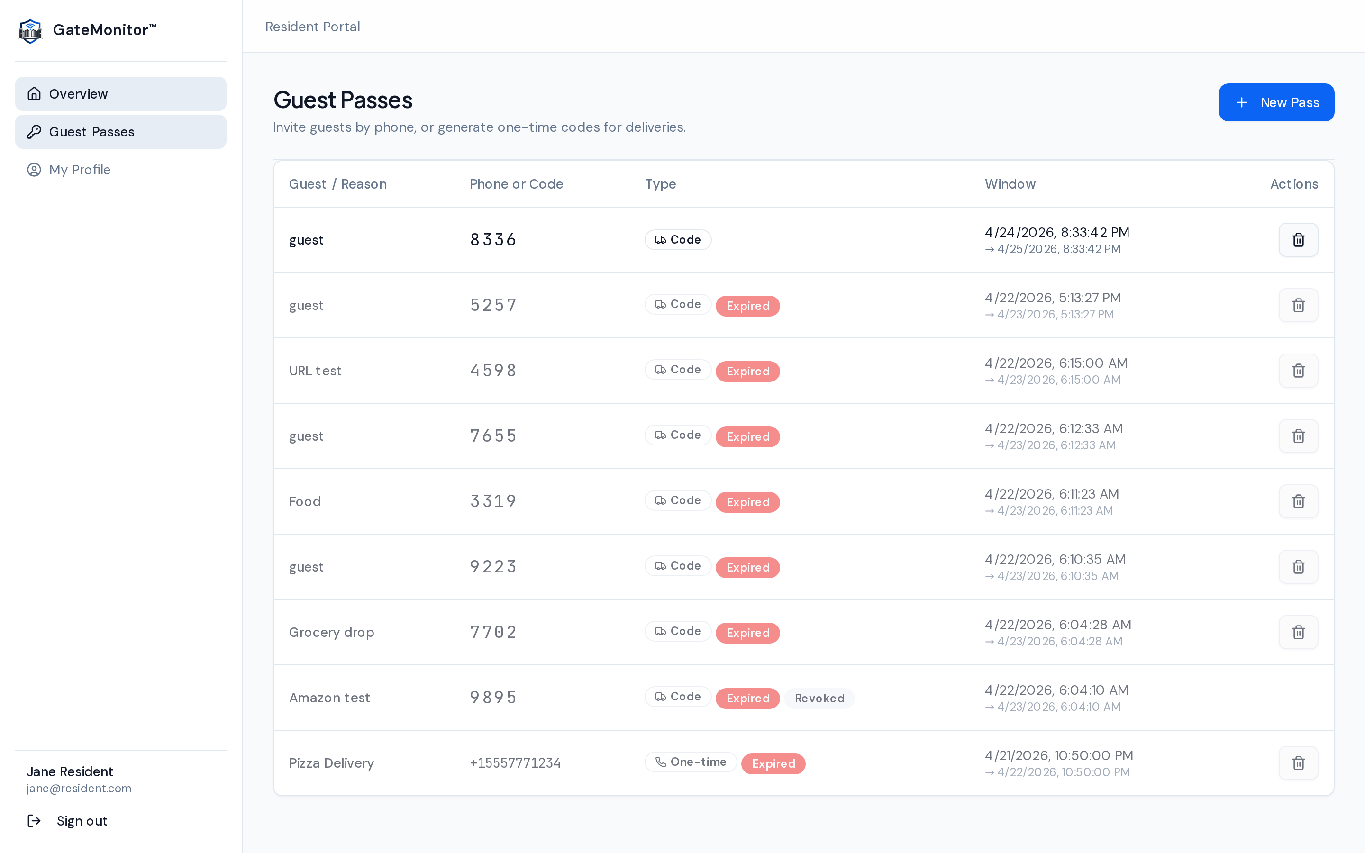Remove the URL test pass 4598
The width and height of the screenshot is (1365, 853).
click(x=1298, y=371)
